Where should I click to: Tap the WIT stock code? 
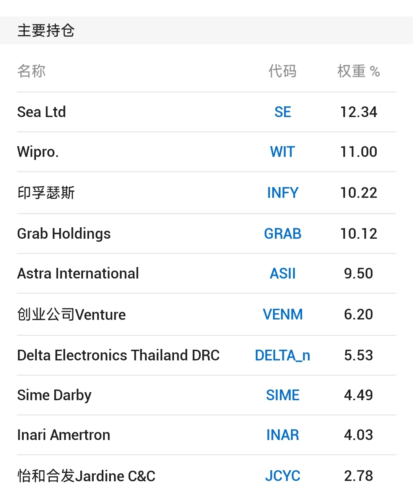click(x=283, y=152)
